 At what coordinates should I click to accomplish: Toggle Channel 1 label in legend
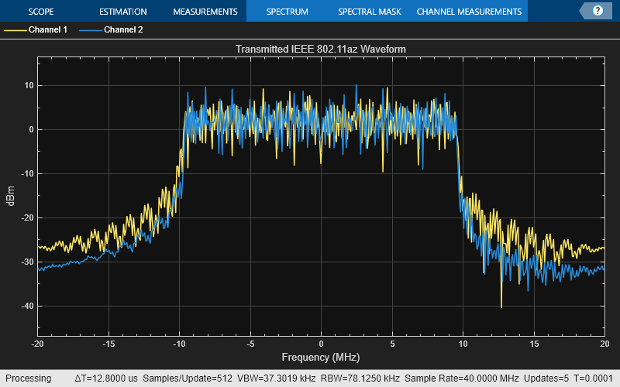[47, 29]
